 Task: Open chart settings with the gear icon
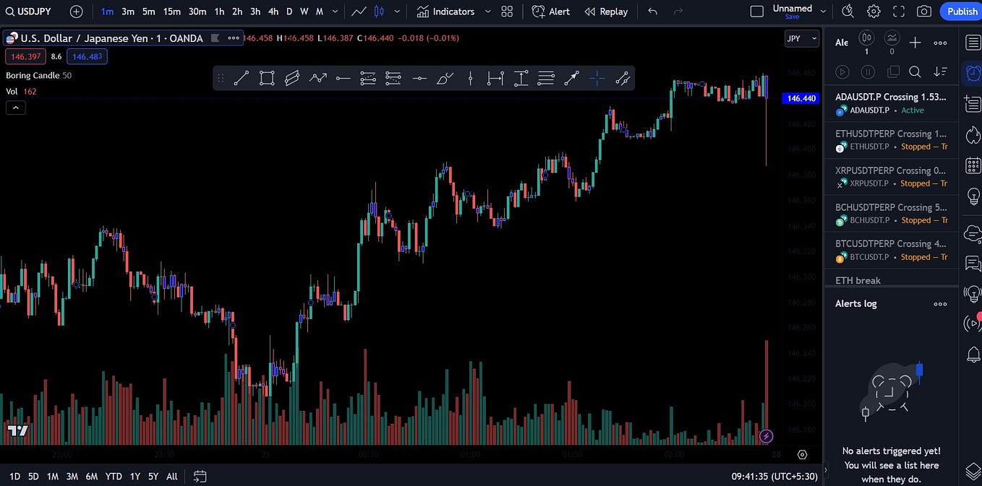(874, 11)
